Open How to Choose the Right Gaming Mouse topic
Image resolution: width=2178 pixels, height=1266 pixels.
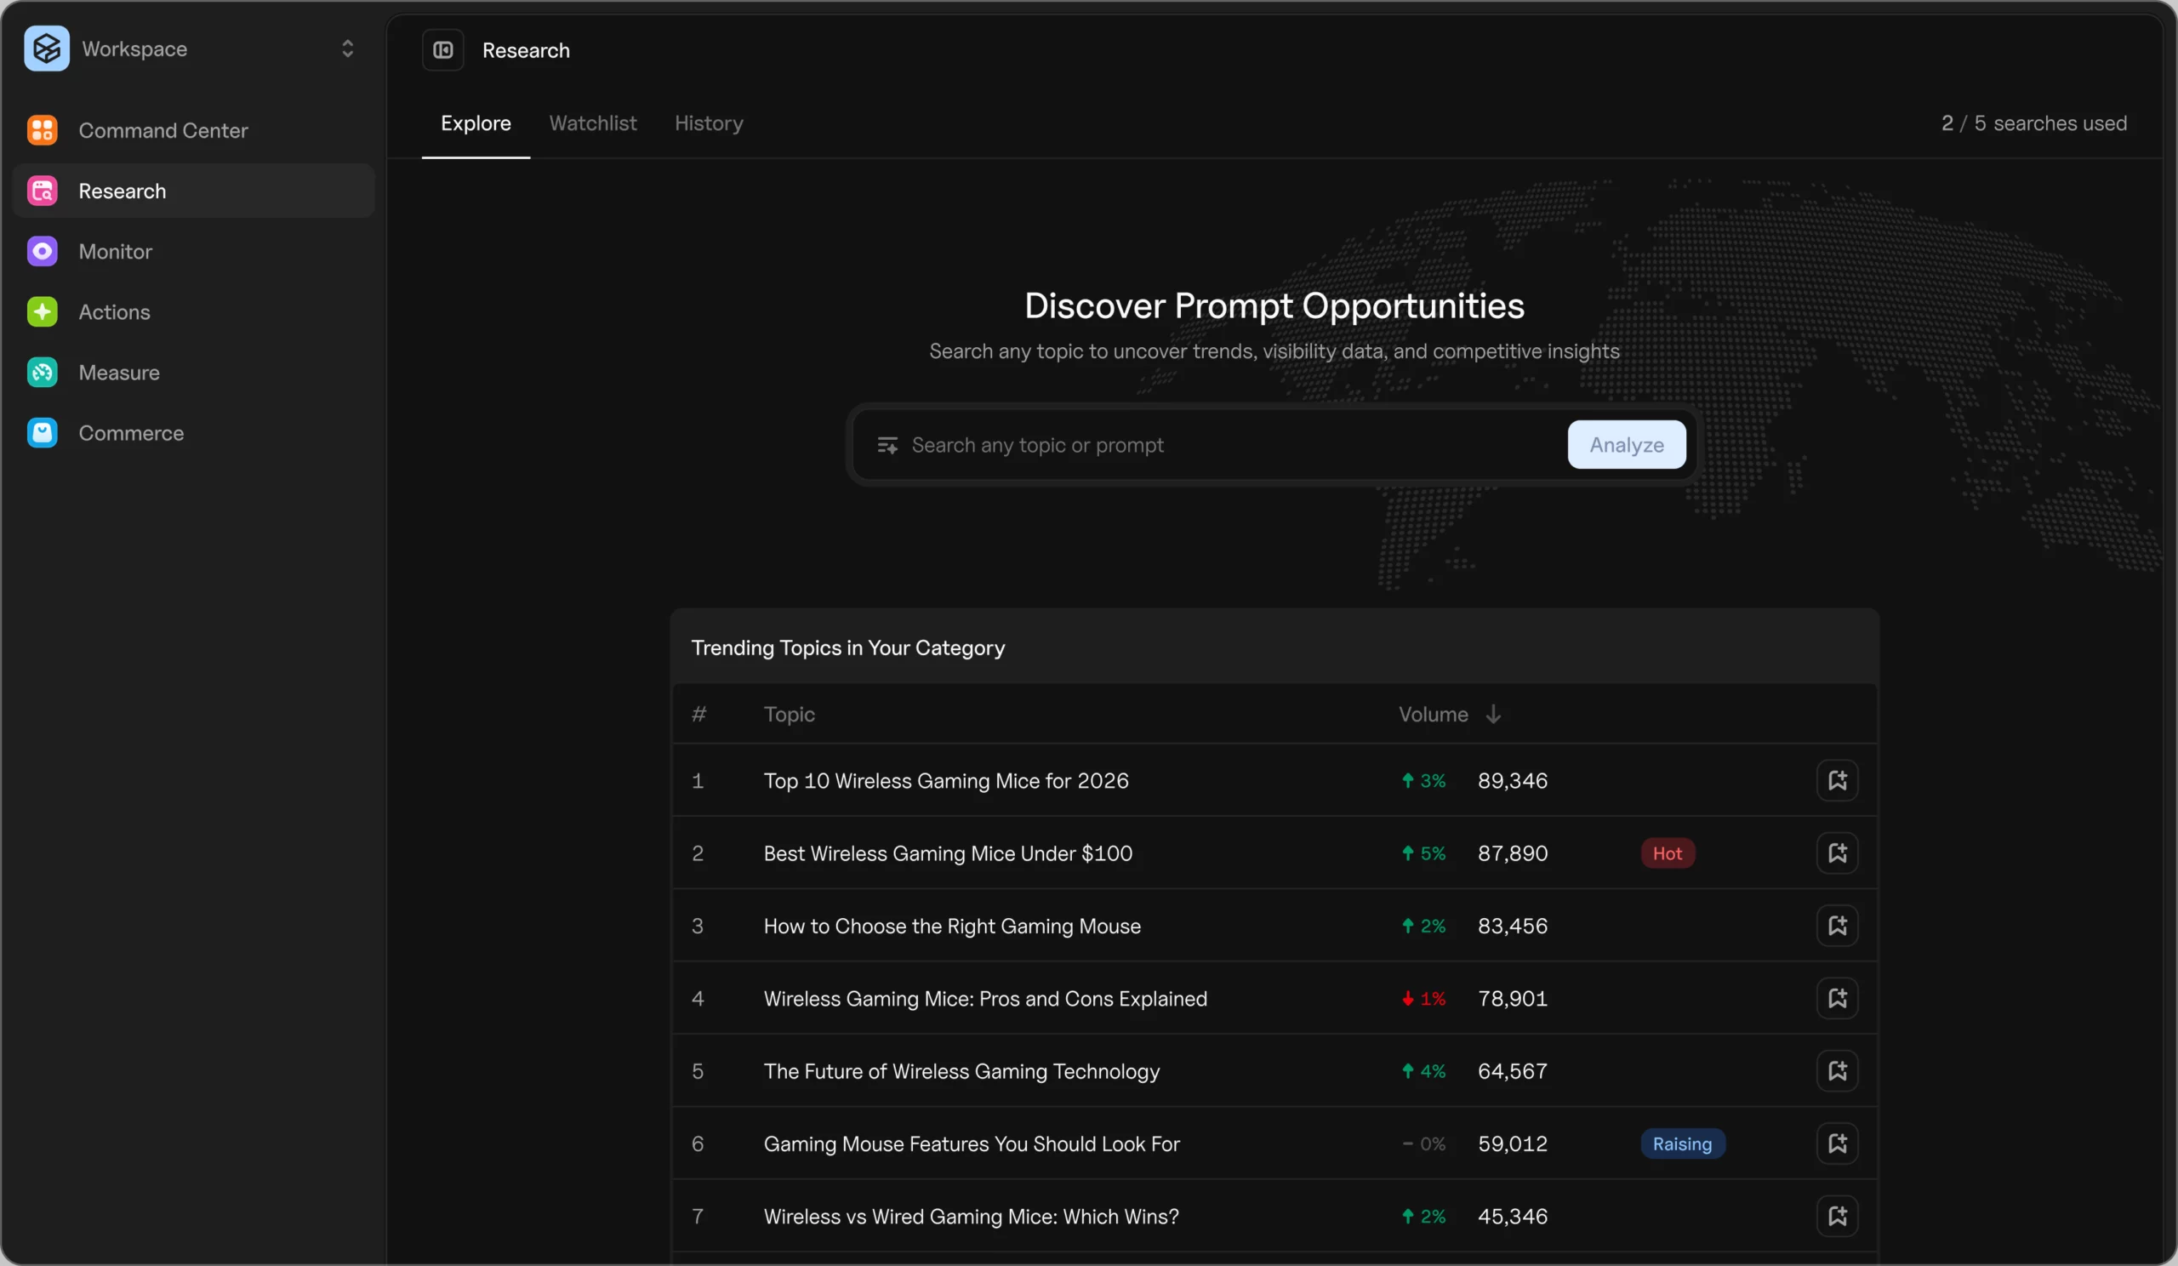951,926
